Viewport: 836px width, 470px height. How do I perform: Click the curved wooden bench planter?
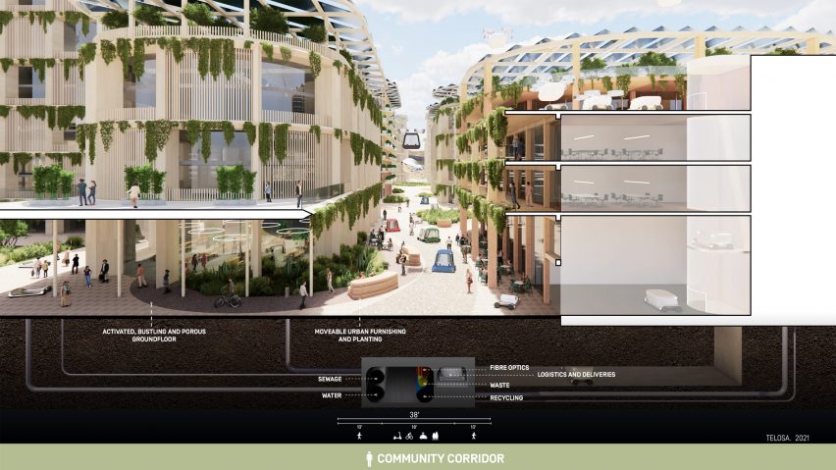tap(373, 286)
